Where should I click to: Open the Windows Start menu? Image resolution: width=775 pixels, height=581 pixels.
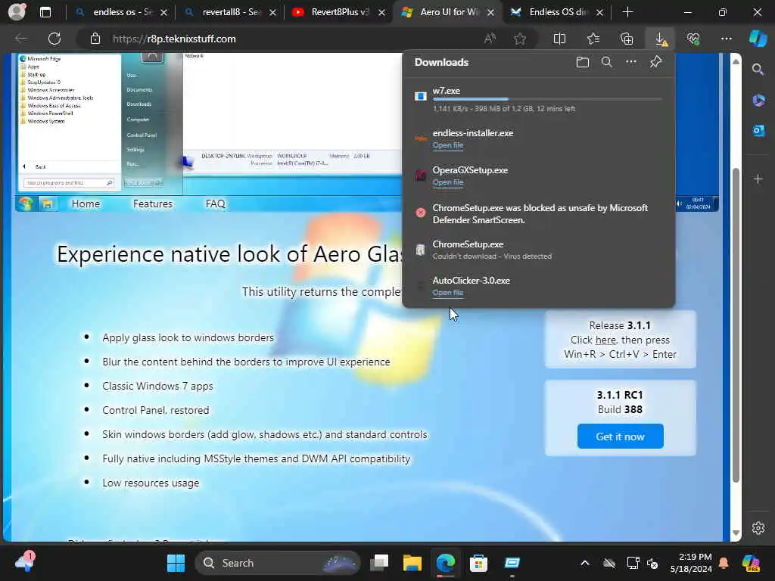pos(176,563)
